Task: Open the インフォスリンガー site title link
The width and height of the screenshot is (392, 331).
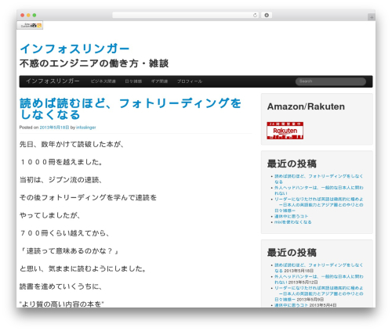Action: pos(74,49)
